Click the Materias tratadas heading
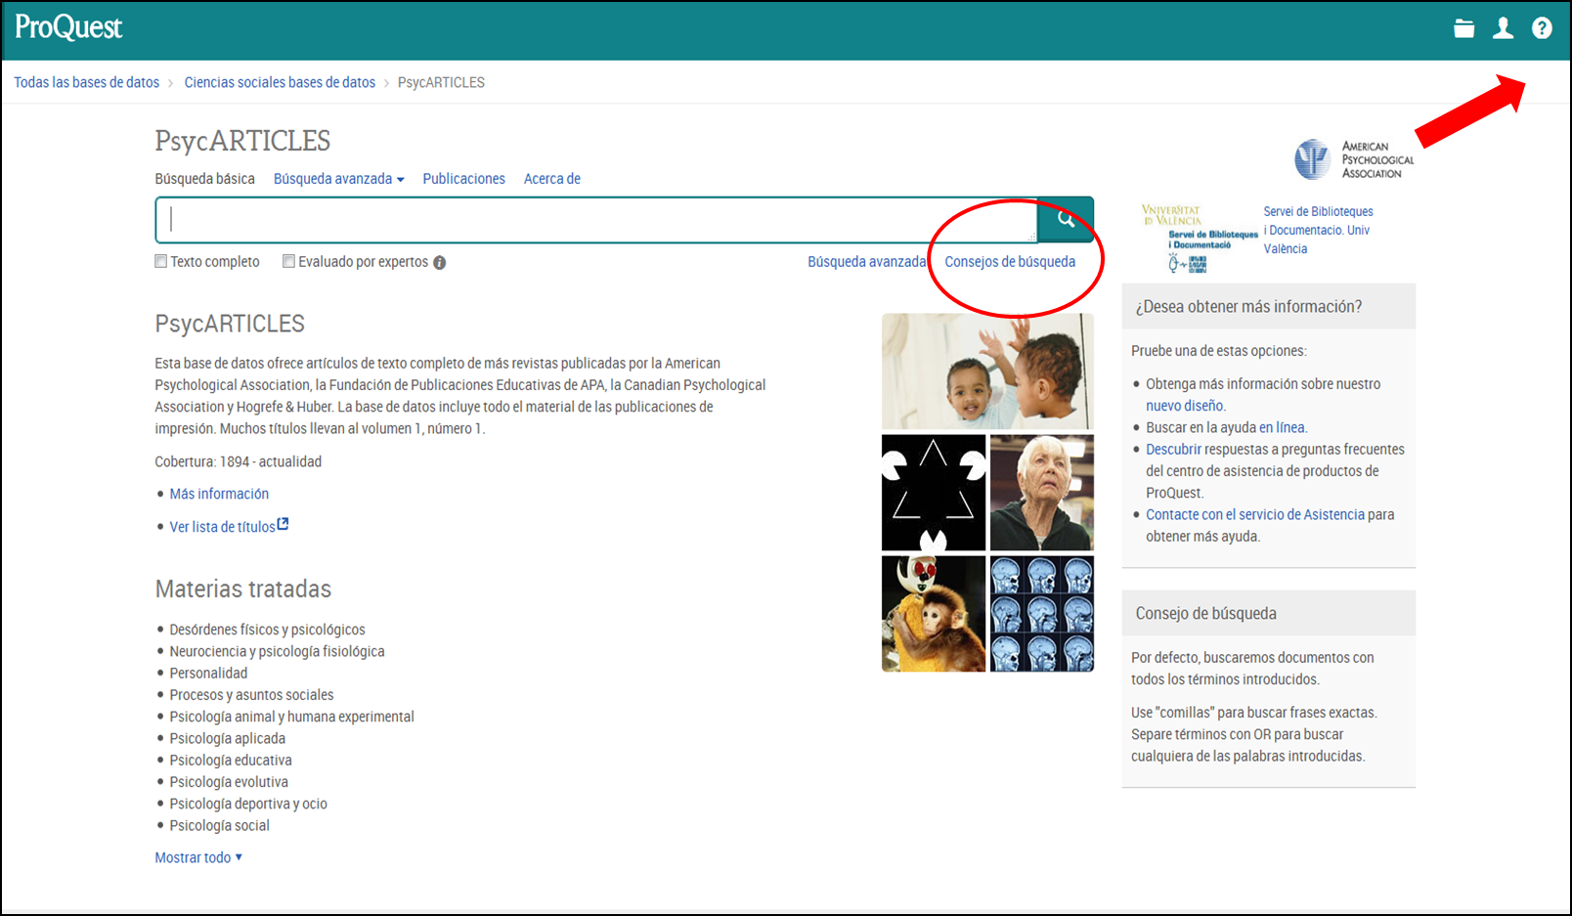 tap(242, 589)
